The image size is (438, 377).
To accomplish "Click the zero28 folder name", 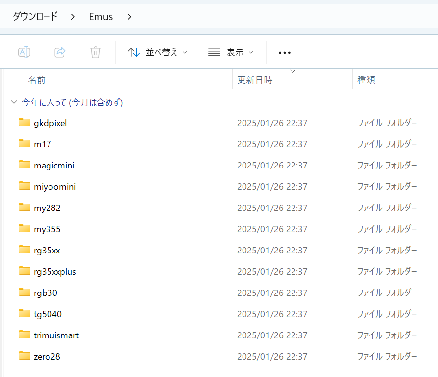I will point(47,356).
